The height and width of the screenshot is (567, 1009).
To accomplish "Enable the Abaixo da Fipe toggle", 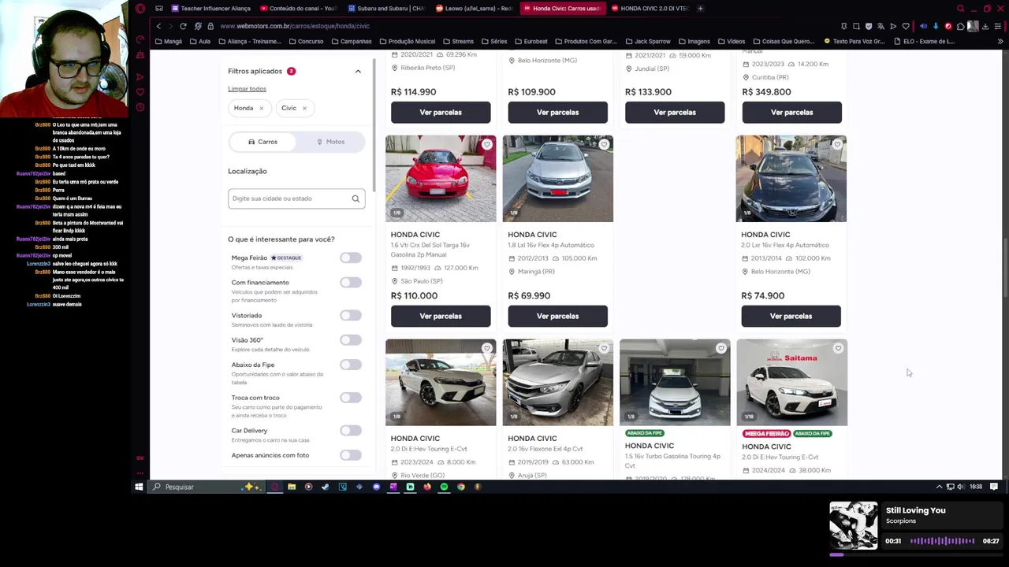I will pos(351,365).
